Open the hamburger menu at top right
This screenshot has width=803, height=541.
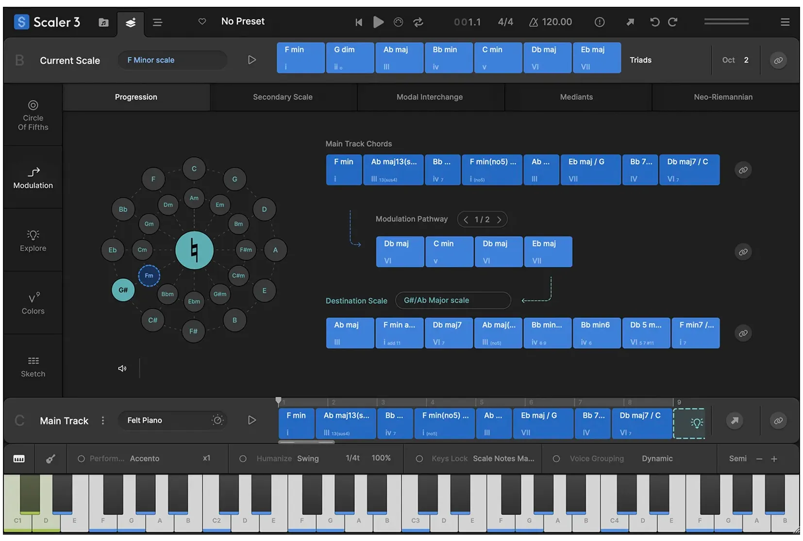[x=785, y=22]
